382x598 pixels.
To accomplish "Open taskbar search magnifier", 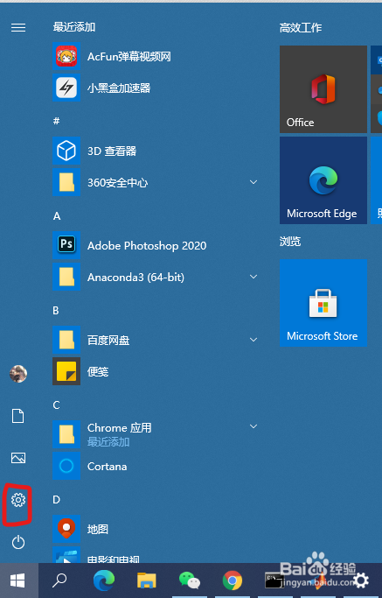I will (59, 580).
